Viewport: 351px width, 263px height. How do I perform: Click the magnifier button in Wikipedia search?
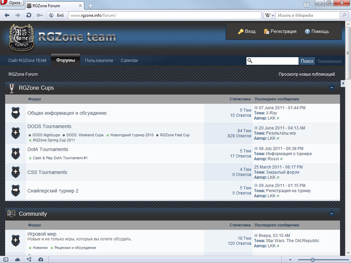[344, 15]
